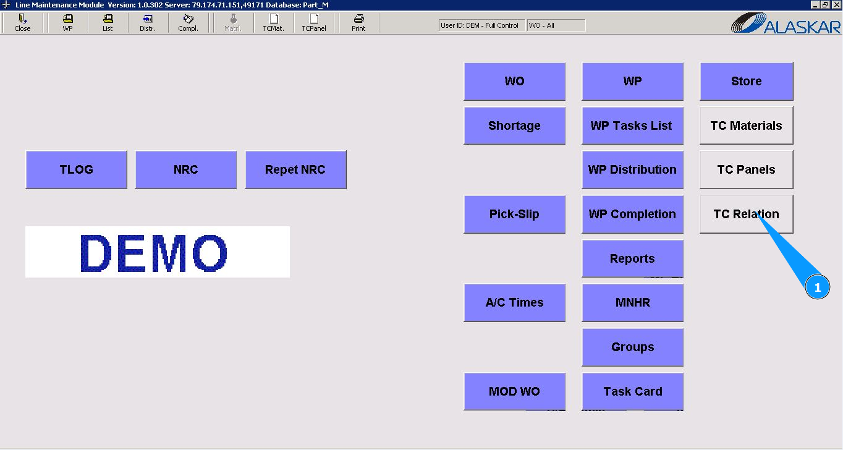
Task: Minimize the Line Maintenance Module window
Action: tap(815, 4)
